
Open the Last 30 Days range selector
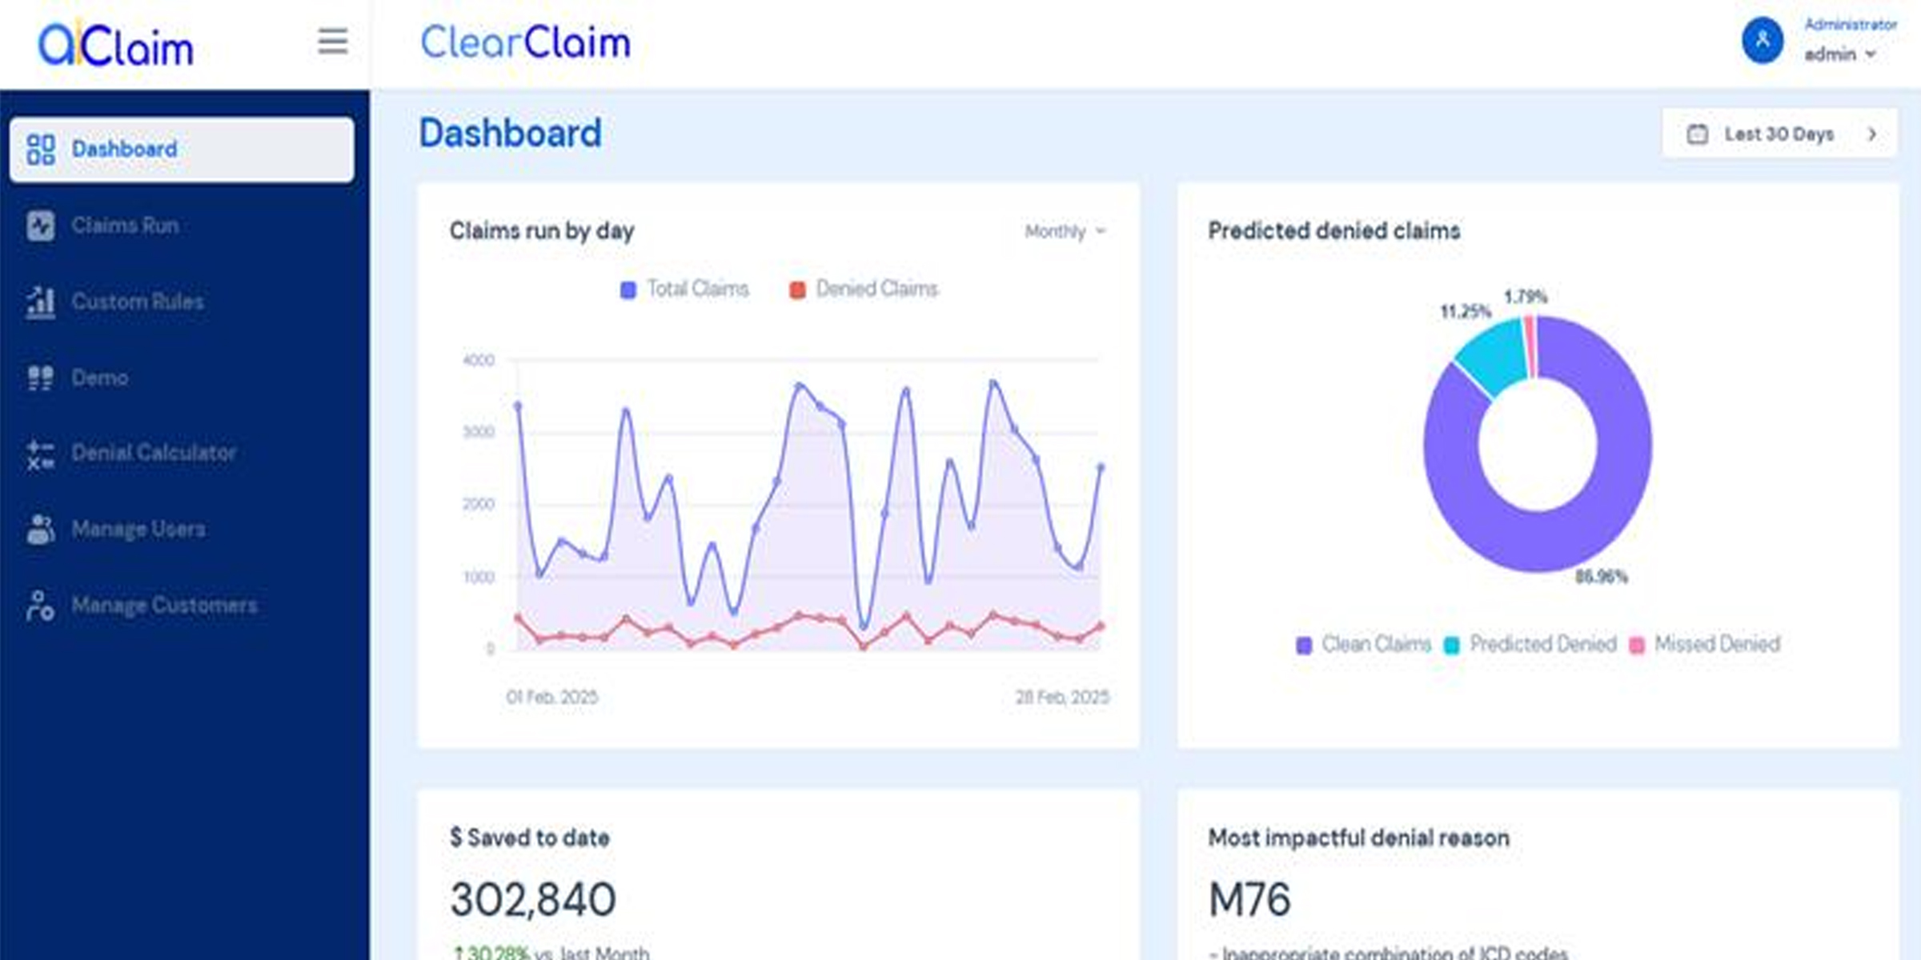1779,134
